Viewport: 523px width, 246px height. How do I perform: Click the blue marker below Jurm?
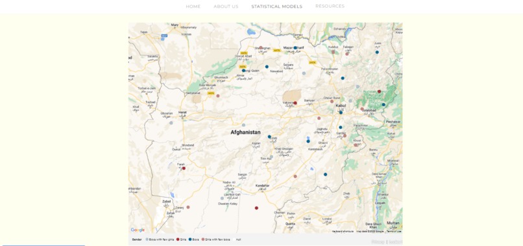click(377, 52)
